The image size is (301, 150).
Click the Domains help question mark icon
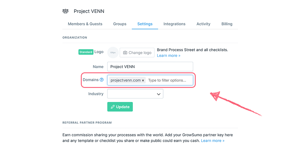coord(101,80)
